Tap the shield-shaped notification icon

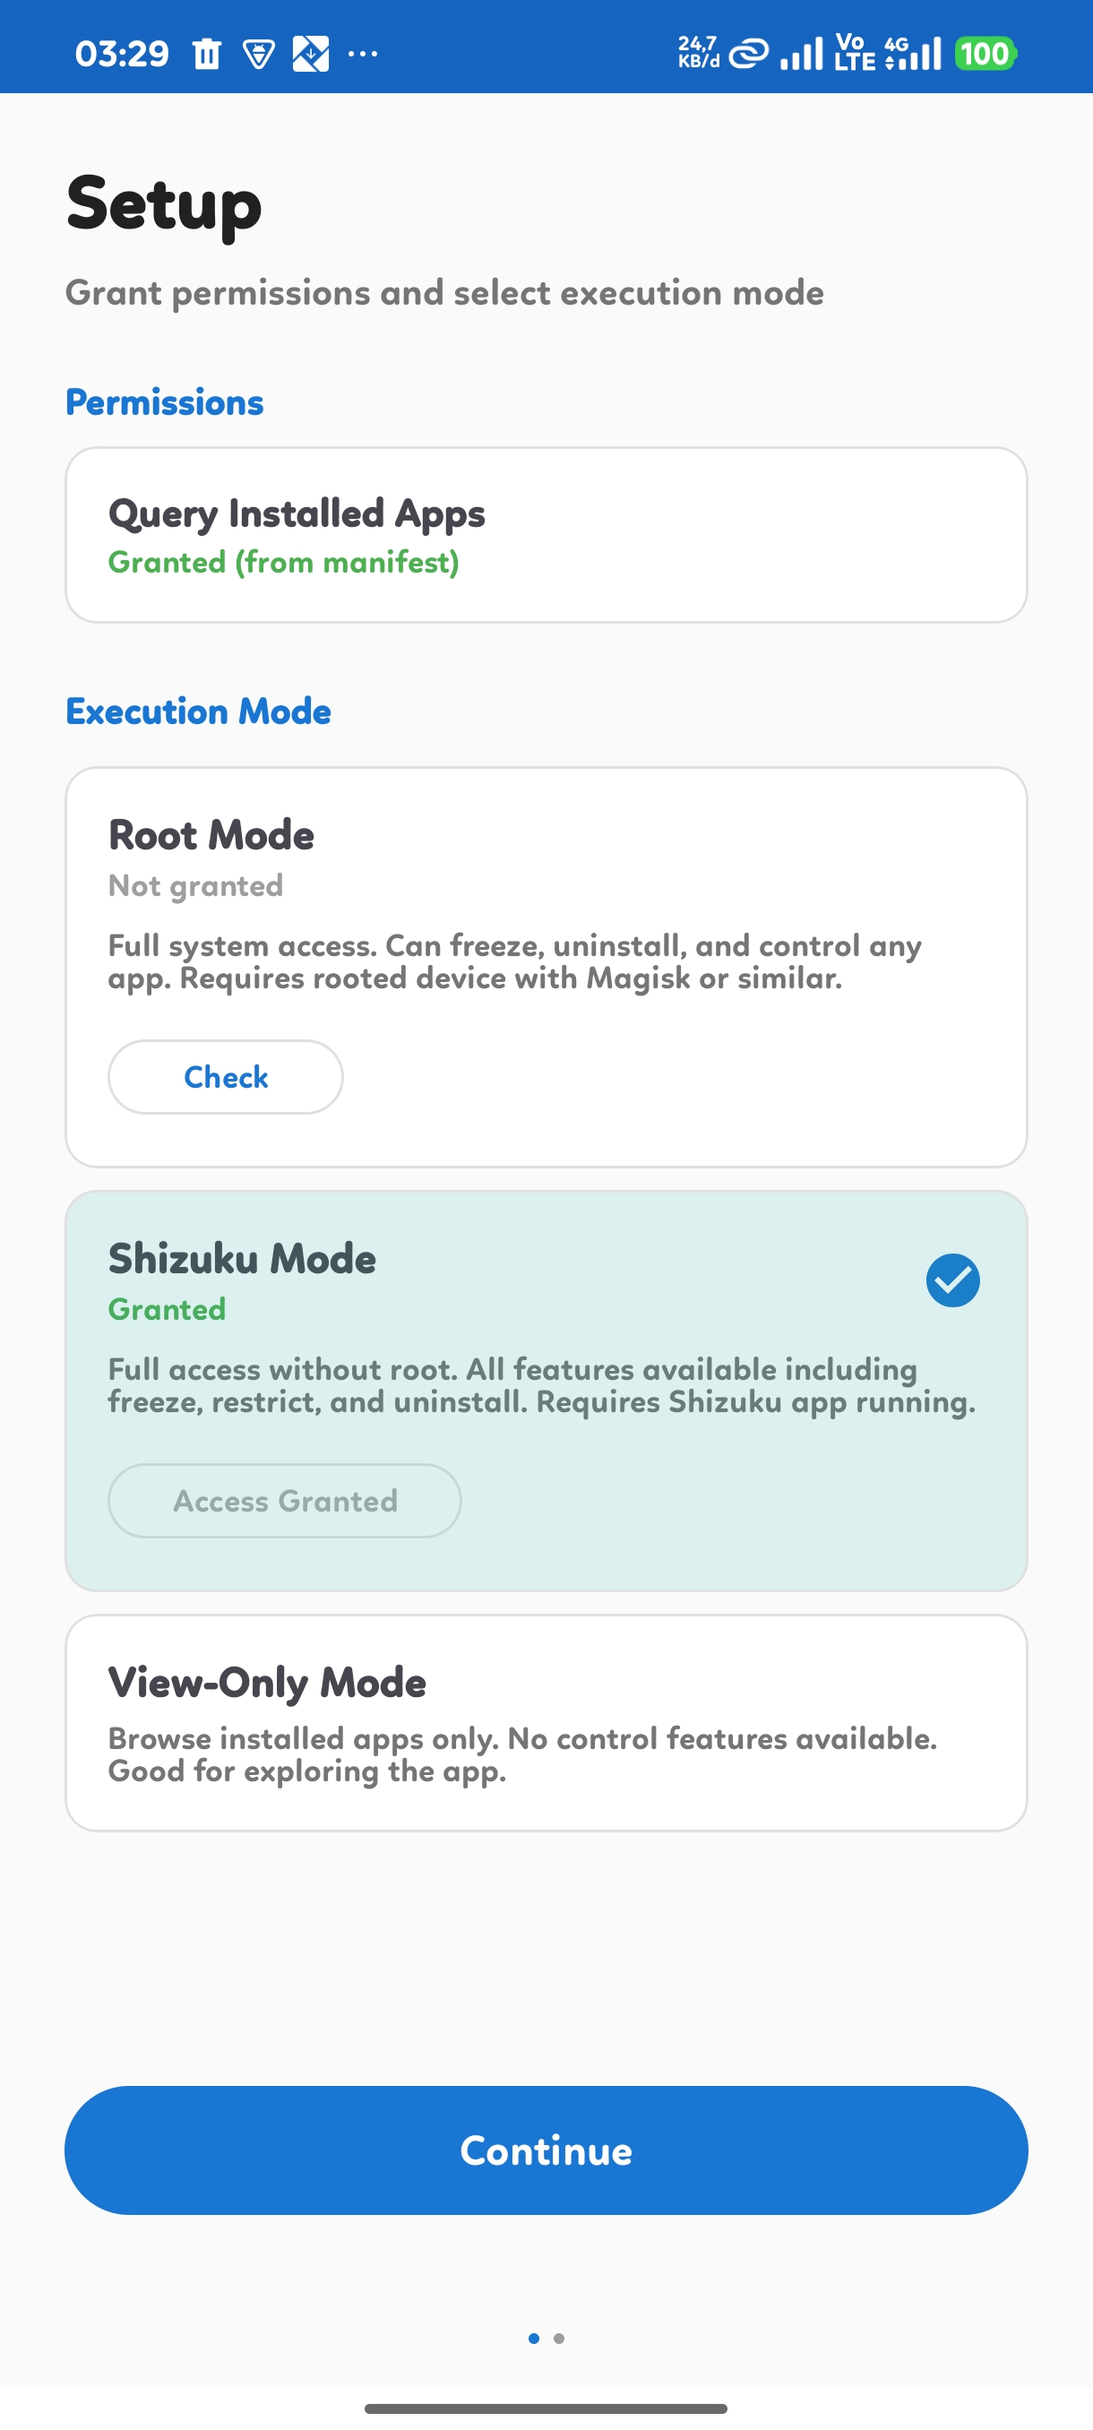(258, 54)
